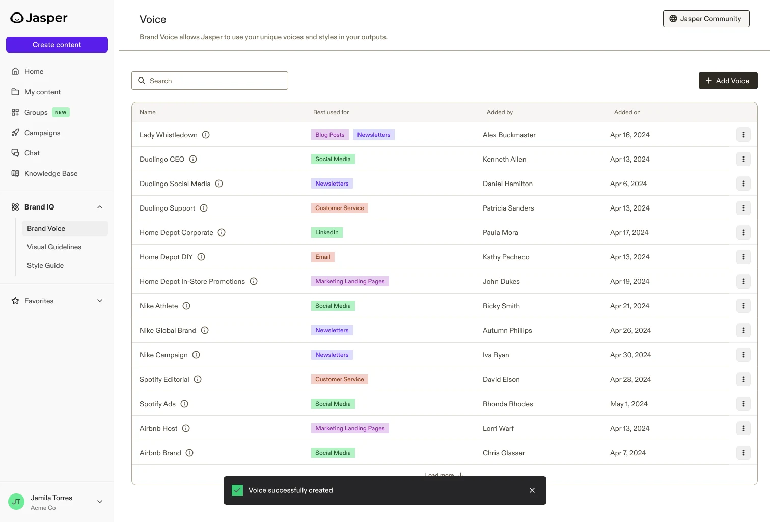Click the Blog Posts tag
Viewport: 770px width, 522px height.
point(330,135)
